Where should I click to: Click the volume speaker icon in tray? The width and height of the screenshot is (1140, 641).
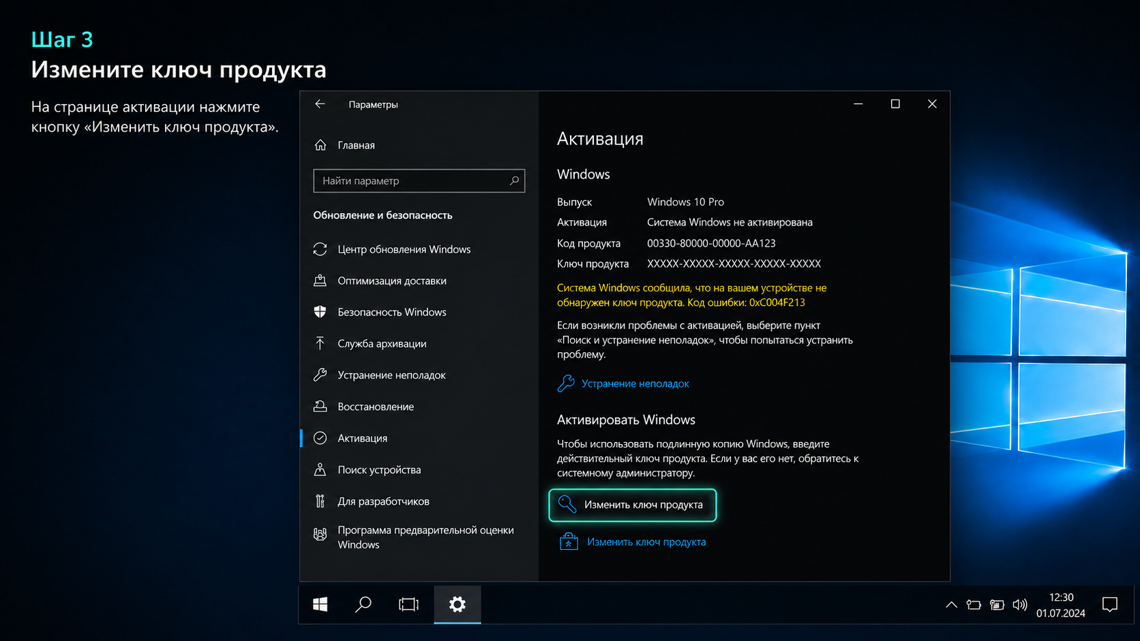(1020, 605)
